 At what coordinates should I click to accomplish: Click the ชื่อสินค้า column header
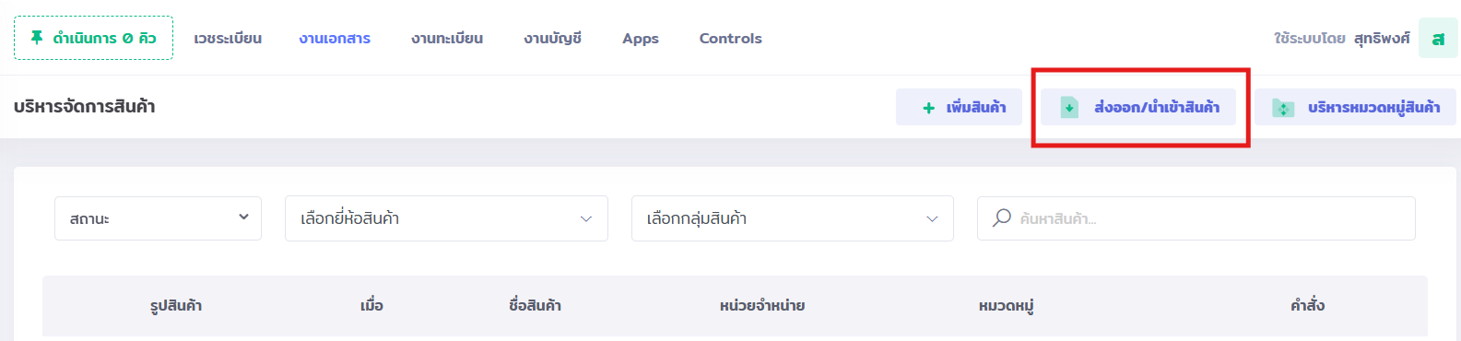point(535,305)
